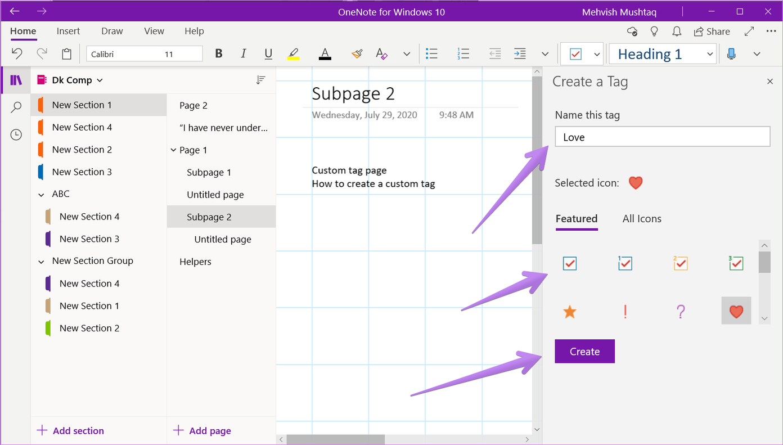Select the orange star tag icon
783x445 pixels.
click(569, 311)
